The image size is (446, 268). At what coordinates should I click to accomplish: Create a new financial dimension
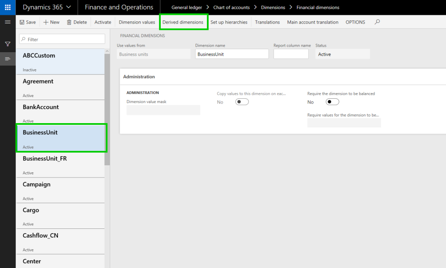[x=51, y=22]
